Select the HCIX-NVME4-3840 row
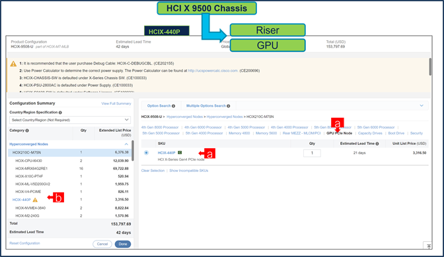Image resolution: width=444 pixels, height=257 pixels. click(69, 208)
